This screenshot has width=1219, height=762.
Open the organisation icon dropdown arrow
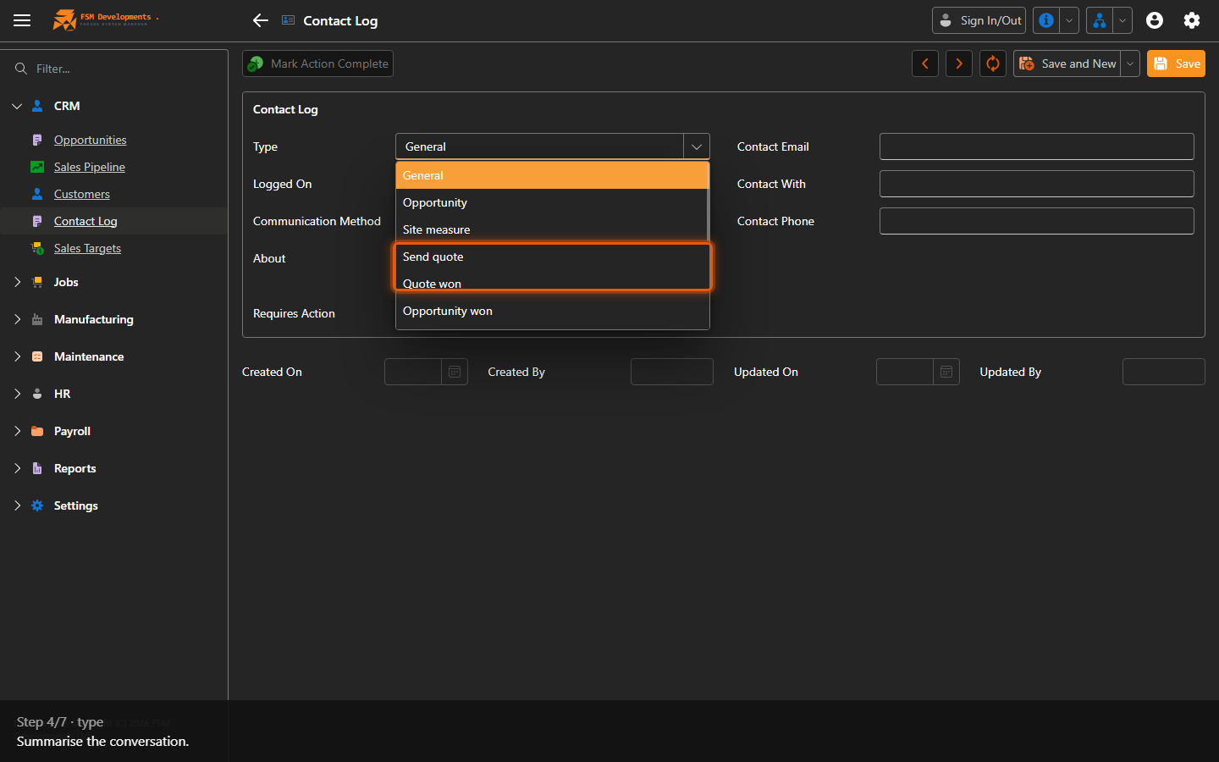[x=1122, y=20]
